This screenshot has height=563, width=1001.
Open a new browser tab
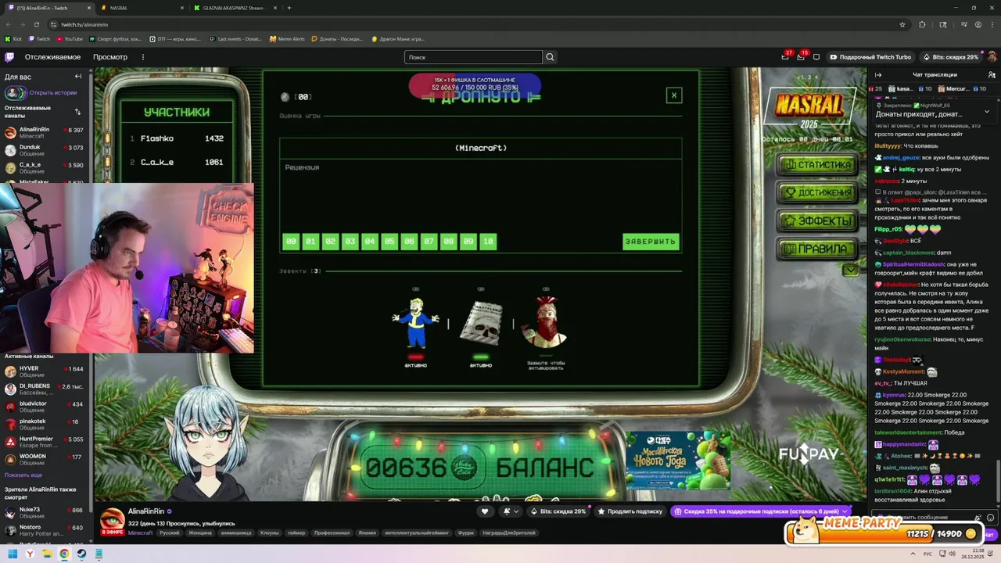pos(289,8)
